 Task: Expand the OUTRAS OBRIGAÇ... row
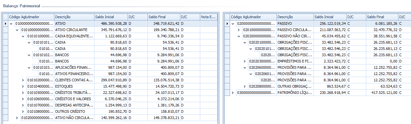point(245,86)
